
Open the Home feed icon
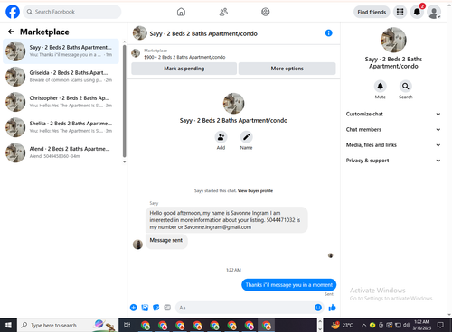point(181,12)
